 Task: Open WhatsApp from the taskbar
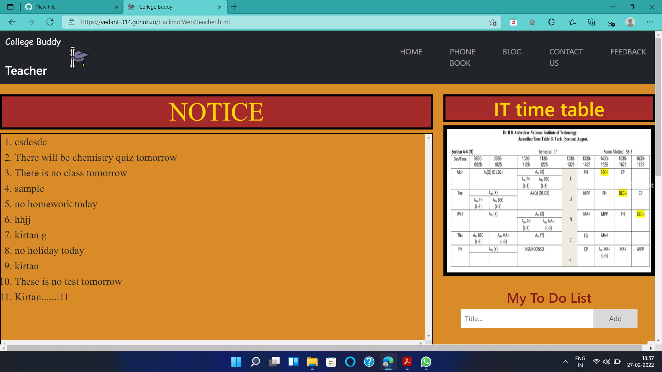[x=426, y=362]
